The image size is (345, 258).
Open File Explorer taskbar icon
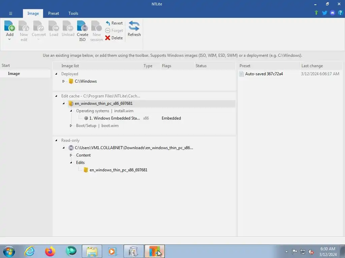point(92,251)
